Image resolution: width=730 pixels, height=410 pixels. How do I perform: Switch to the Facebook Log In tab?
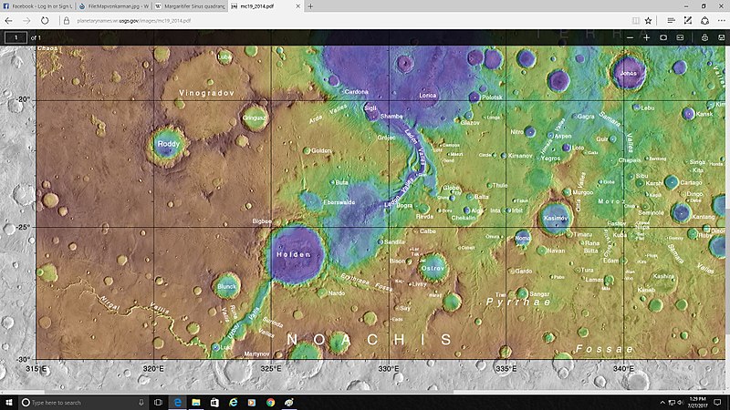tap(37, 6)
